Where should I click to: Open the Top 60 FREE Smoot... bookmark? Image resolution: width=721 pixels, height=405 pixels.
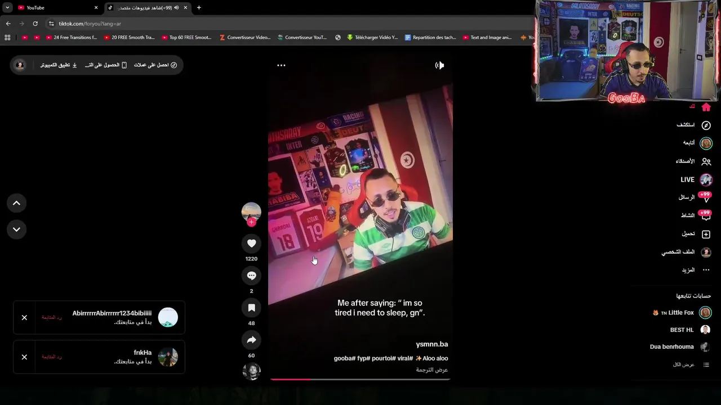(x=186, y=38)
